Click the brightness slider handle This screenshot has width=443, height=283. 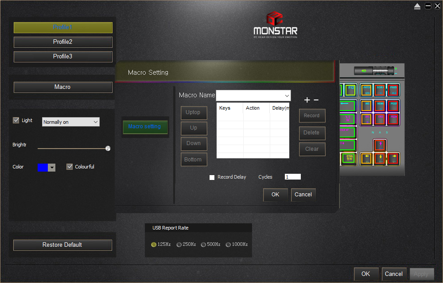point(108,149)
